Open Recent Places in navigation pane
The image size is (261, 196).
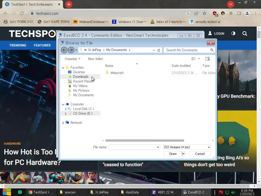[x=83, y=81]
